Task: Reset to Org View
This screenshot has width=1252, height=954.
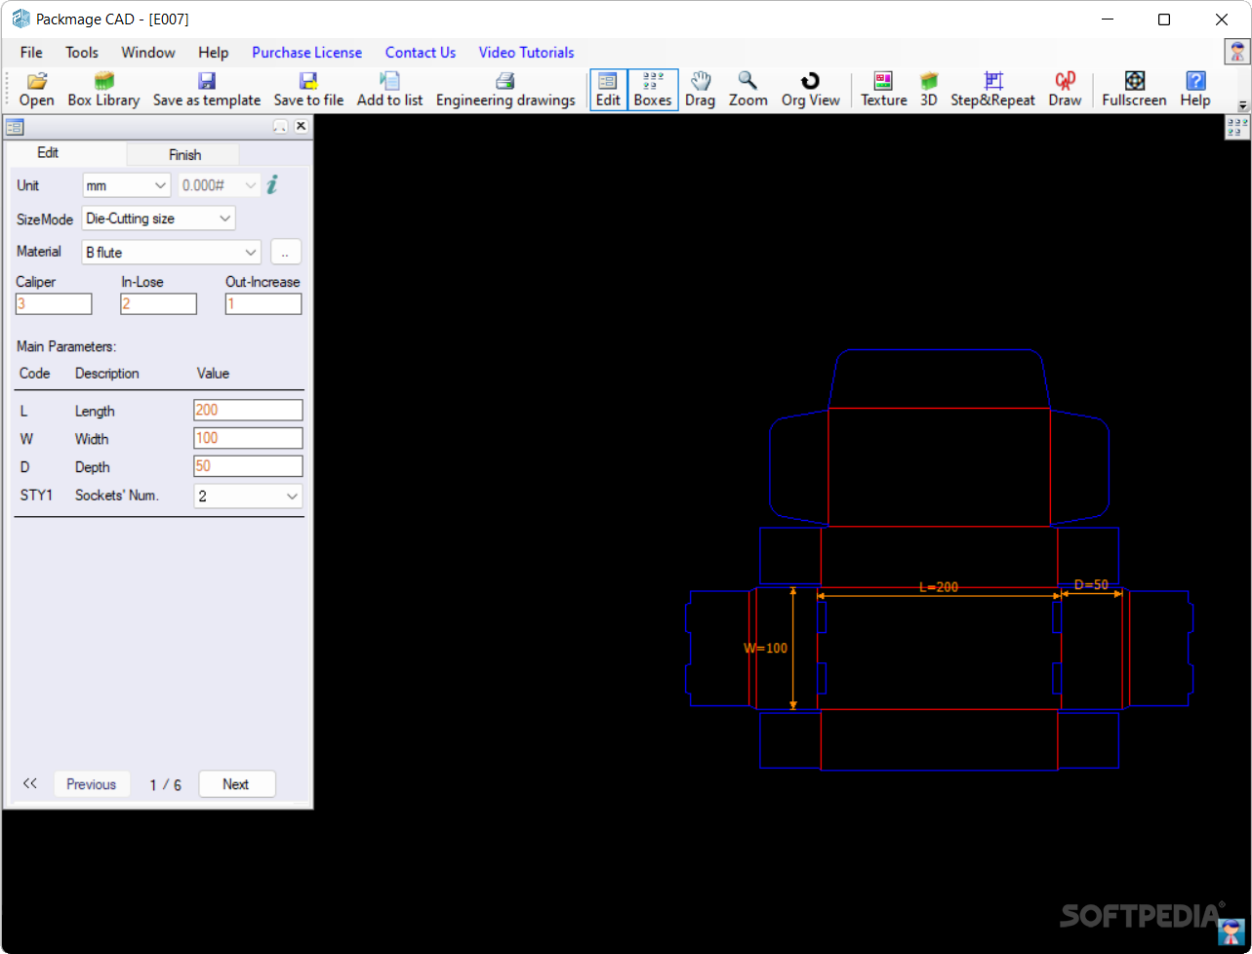Action: click(x=810, y=90)
